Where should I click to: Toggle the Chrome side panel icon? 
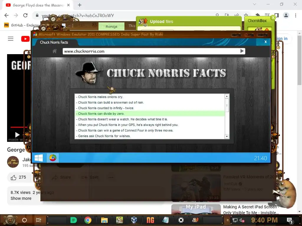(x=277, y=15)
